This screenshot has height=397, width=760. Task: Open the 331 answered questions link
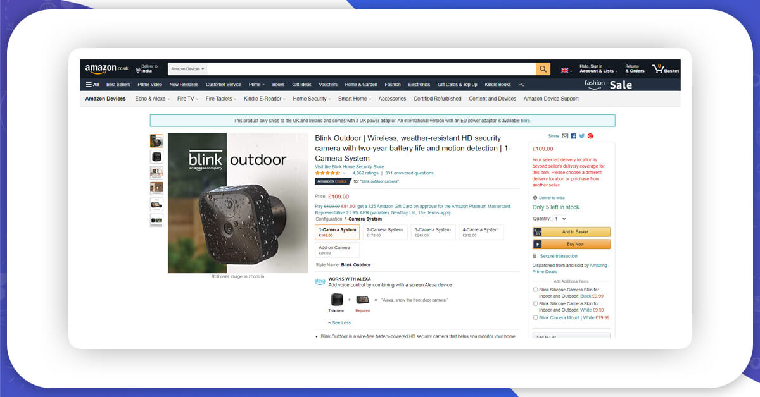click(x=409, y=173)
